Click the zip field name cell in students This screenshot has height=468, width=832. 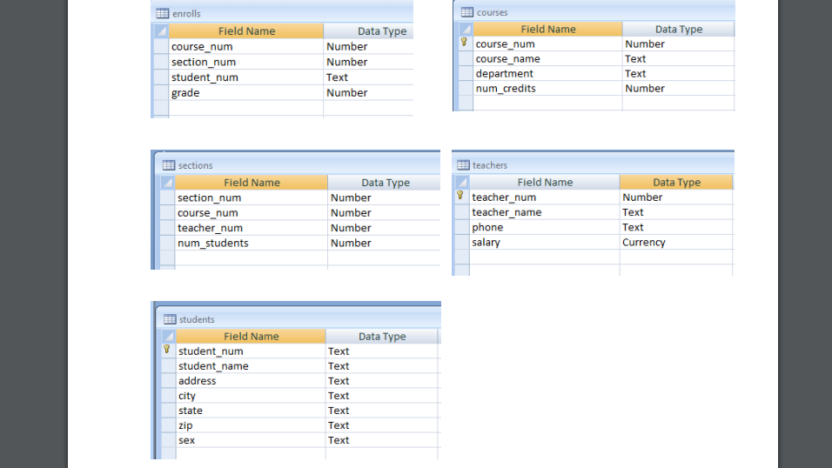click(251, 425)
